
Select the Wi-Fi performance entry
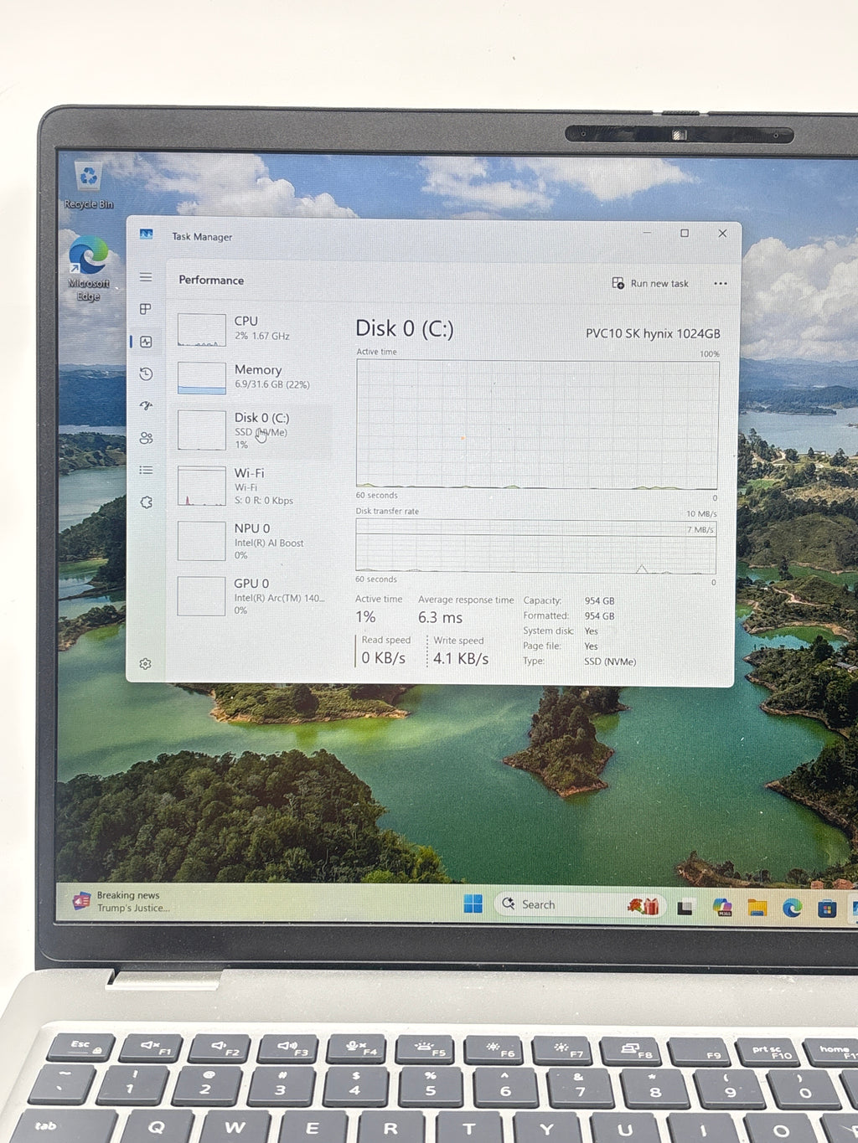tap(253, 487)
